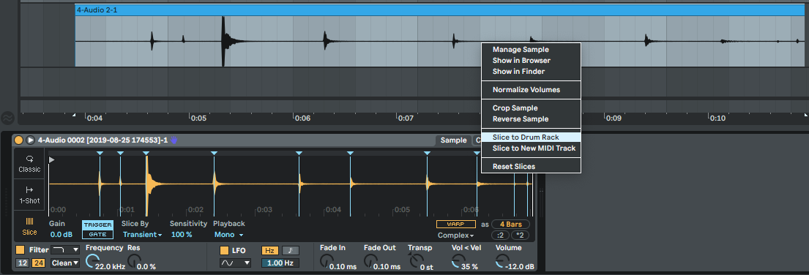
Task: Toggle the LFO on/off switch
Action: tap(225, 251)
